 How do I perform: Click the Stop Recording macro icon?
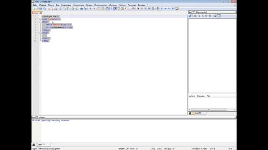pyautogui.click(x=142, y=8)
